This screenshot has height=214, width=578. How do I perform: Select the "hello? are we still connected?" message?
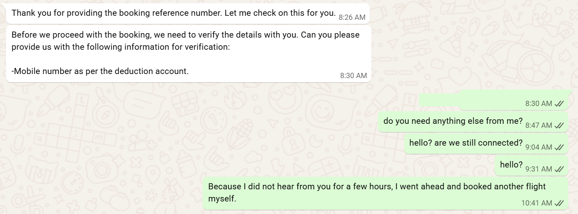466,143
